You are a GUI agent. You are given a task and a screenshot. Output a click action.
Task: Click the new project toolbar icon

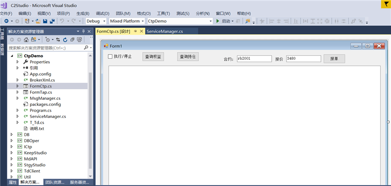[x=27, y=21]
